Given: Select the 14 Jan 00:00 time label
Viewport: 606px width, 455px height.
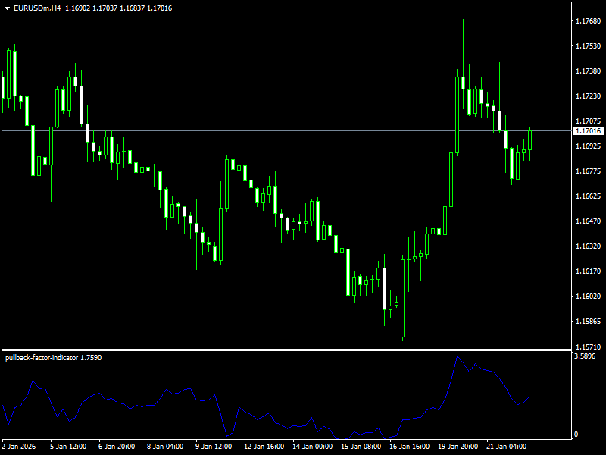Looking at the screenshot, I should (313, 447).
